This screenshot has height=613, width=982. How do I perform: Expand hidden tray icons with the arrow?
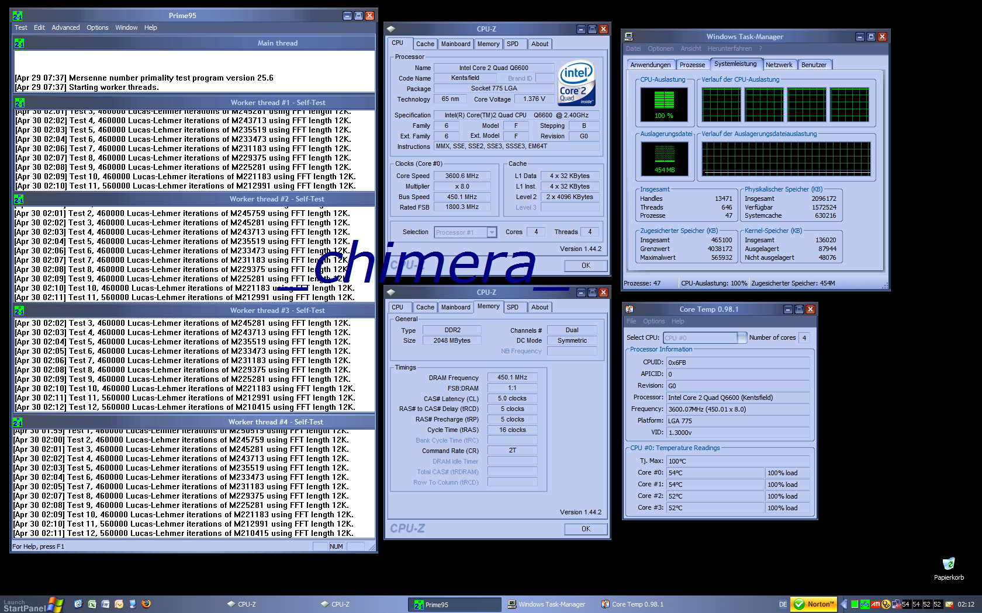coord(843,604)
